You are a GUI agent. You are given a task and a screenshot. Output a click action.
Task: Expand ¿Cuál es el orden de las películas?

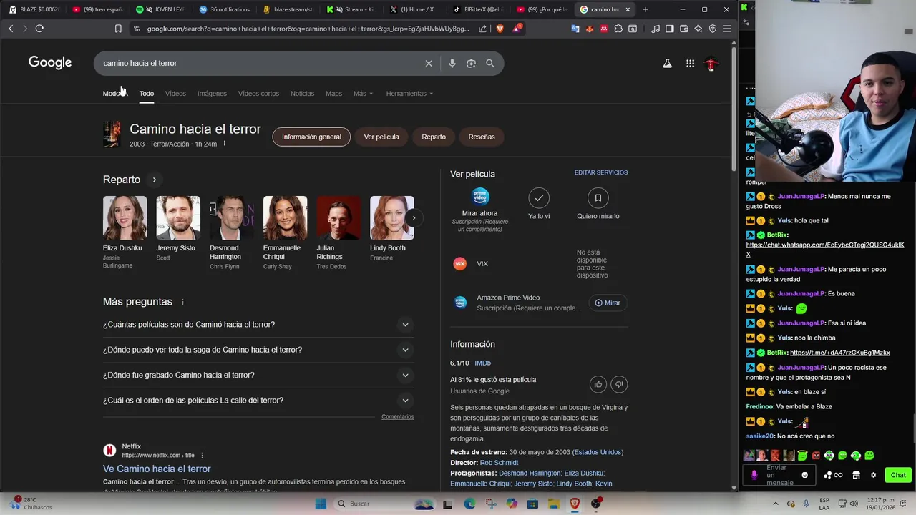pyautogui.click(x=258, y=401)
